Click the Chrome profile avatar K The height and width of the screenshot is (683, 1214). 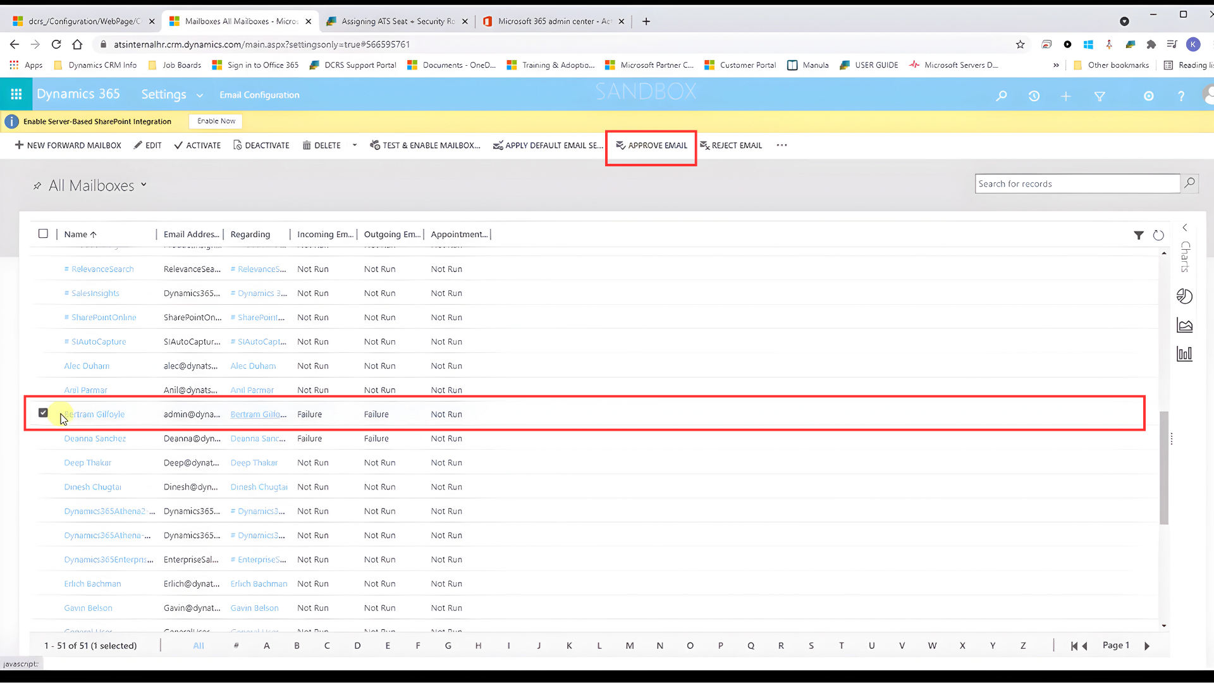[x=1193, y=44]
